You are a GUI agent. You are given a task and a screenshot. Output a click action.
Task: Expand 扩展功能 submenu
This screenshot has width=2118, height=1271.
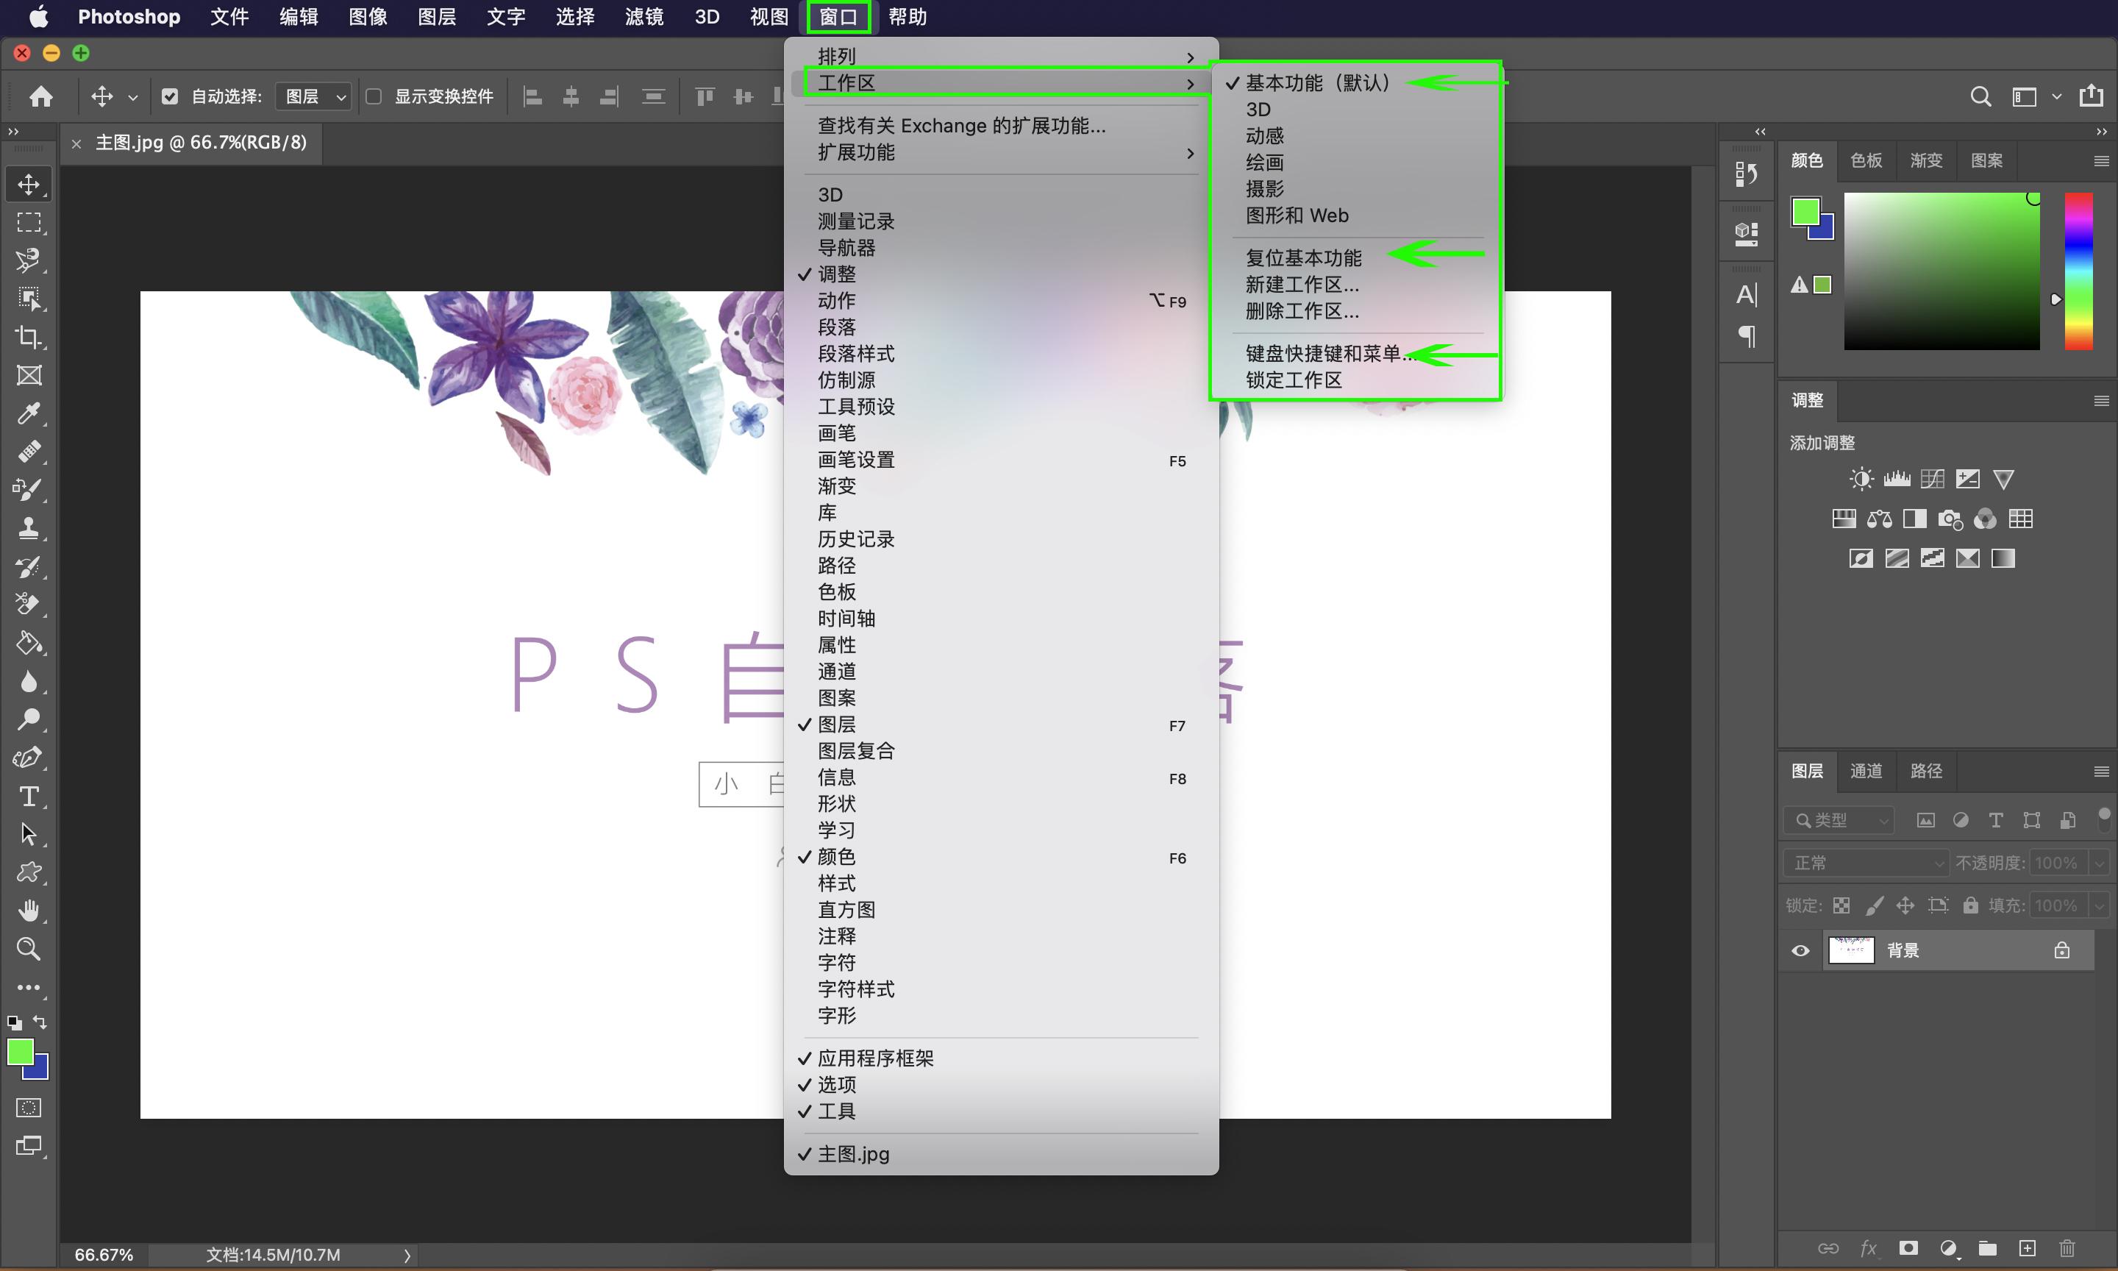(x=1000, y=152)
